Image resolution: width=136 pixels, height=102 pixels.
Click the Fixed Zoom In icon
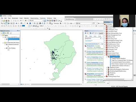[11, 23]
